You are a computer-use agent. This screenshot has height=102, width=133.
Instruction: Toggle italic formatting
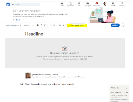pyautogui.click(x=41, y=25)
